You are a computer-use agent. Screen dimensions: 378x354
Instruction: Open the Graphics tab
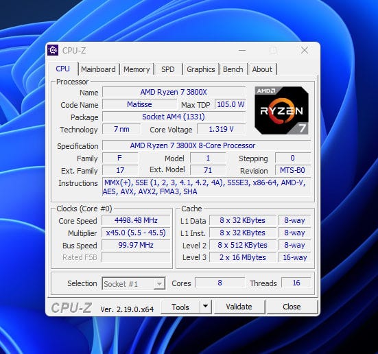200,69
